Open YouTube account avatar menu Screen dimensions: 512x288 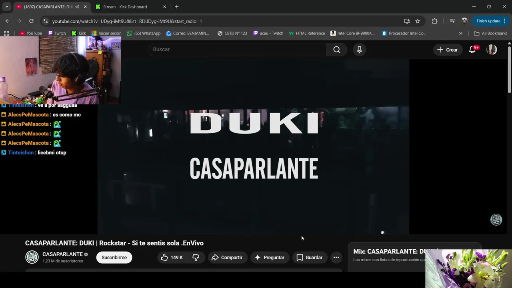pyautogui.click(x=492, y=50)
